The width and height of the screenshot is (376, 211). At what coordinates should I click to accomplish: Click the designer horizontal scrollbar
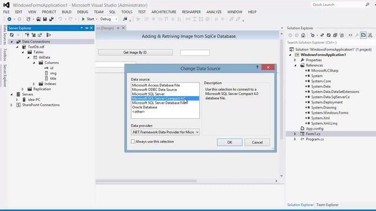click(146, 181)
